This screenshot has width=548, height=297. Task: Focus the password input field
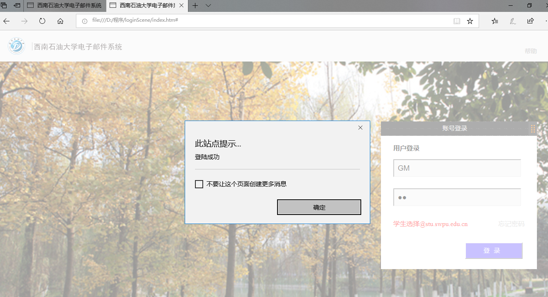pyautogui.click(x=457, y=197)
